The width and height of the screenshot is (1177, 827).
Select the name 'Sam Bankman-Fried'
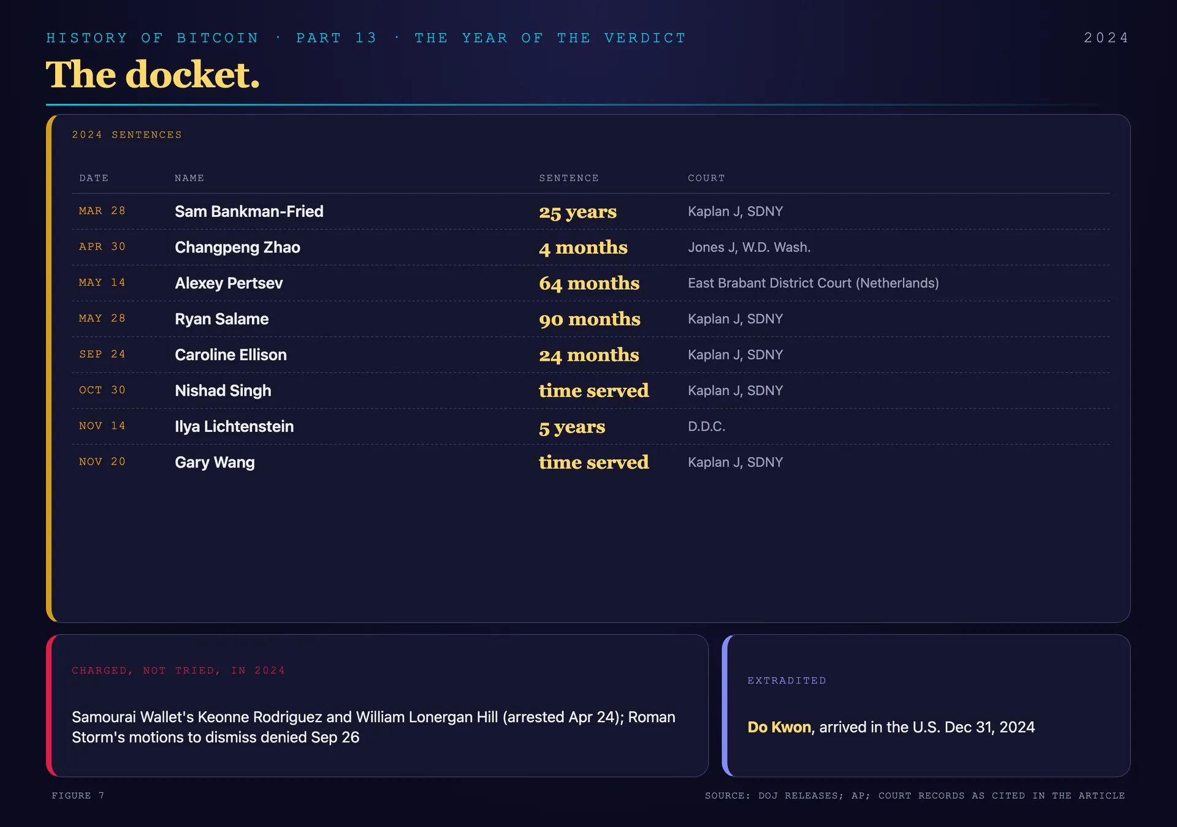(x=249, y=211)
